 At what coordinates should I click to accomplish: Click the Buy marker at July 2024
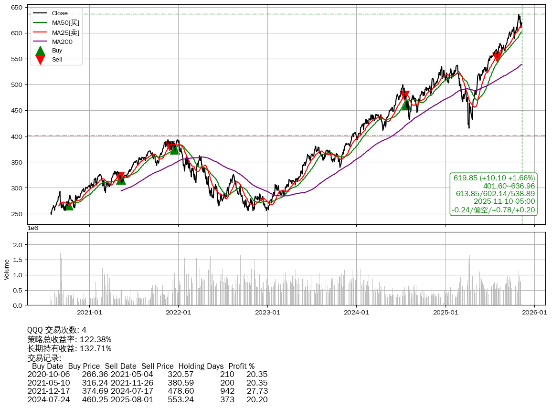(x=406, y=105)
